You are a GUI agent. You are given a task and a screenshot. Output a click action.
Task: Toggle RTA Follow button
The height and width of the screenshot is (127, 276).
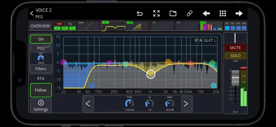41,90
